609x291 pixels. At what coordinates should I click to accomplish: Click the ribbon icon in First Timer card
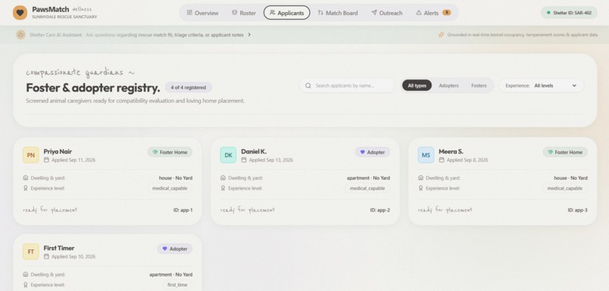coord(26,284)
